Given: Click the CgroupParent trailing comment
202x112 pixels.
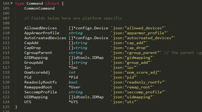Looking at the screenshot, I should (183, 53).
